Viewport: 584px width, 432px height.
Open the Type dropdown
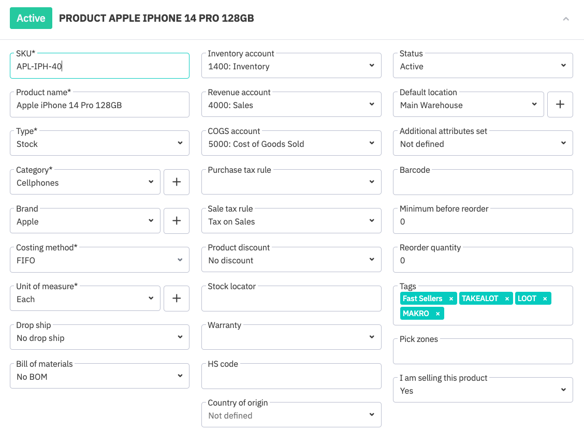[x=99, y=143]
